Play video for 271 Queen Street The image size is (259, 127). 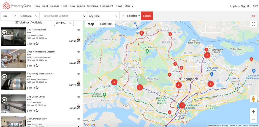click(4, 100)
